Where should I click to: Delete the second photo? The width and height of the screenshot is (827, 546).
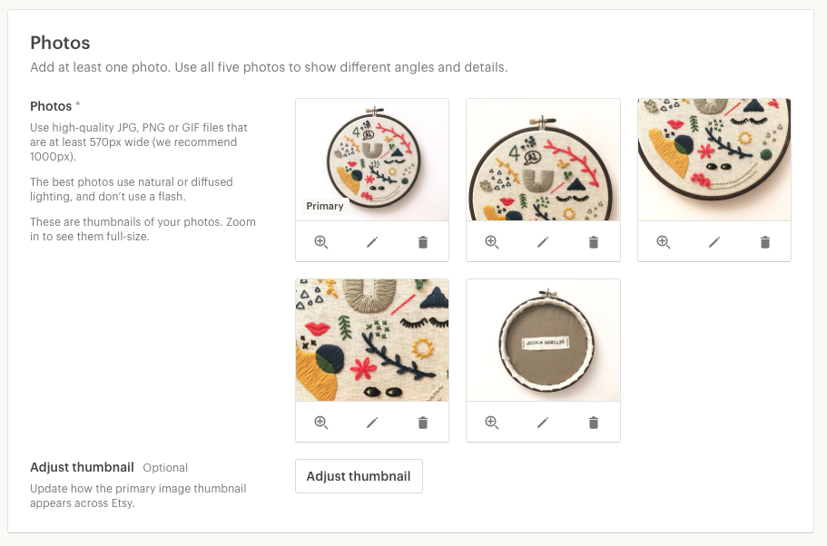pos(594,242)
